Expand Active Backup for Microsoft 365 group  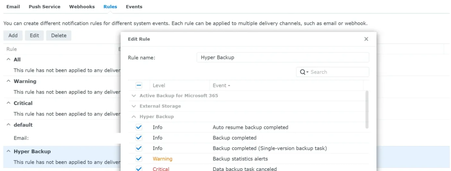(x=134, y=96)
